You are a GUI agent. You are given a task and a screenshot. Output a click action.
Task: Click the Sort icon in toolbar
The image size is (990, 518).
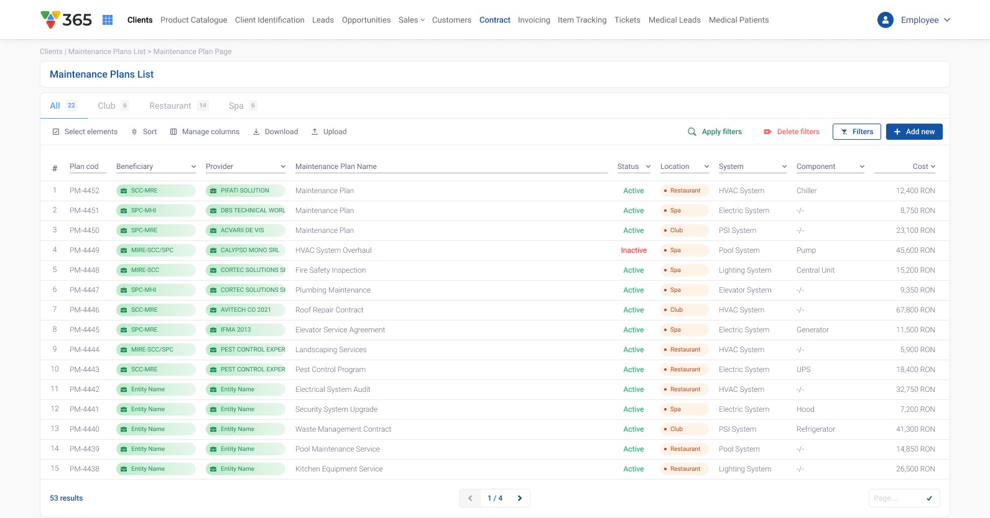134,132
